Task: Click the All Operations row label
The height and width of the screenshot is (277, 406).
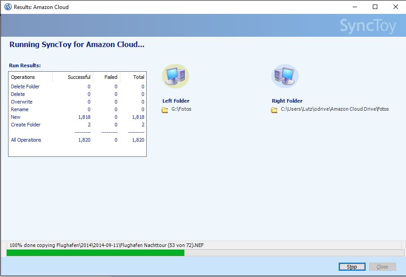Action: 26,140
